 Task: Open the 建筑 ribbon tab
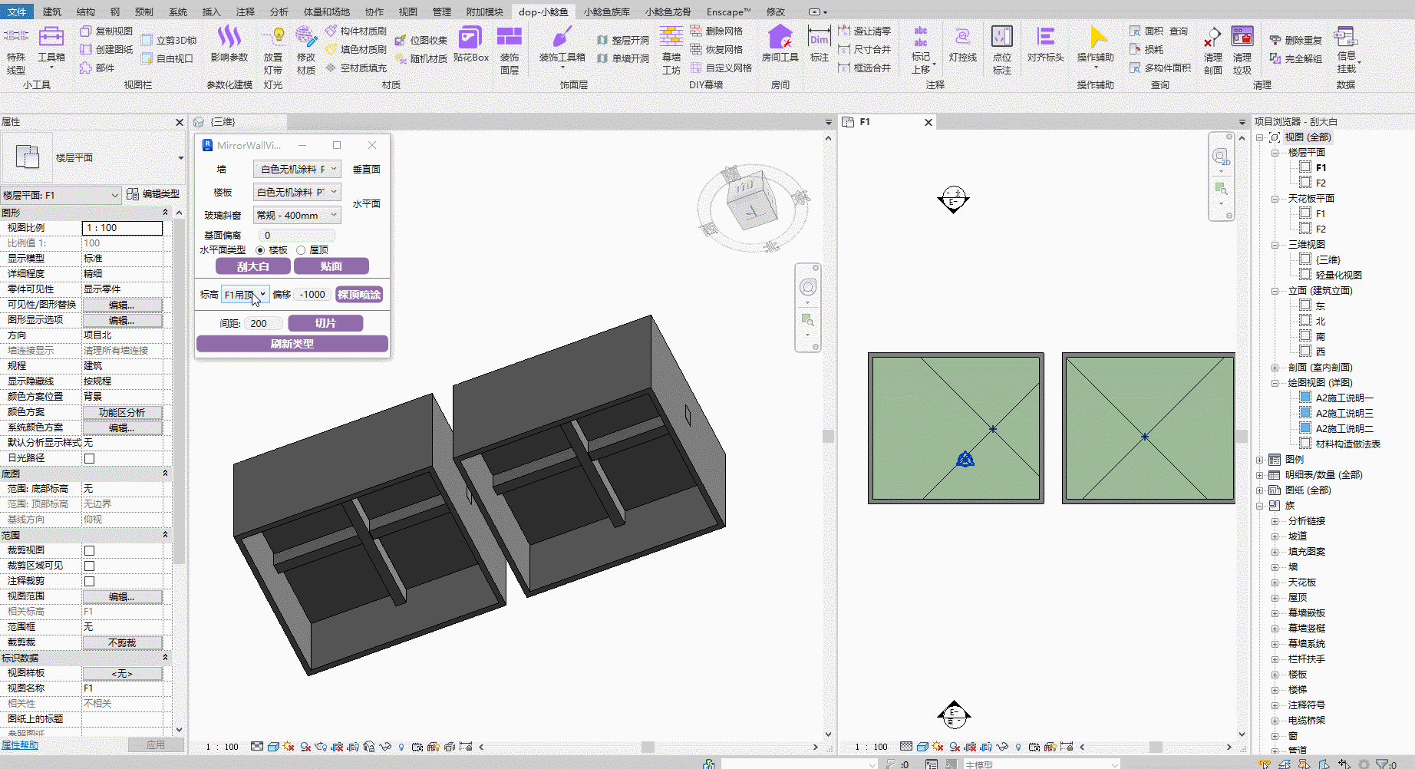pos(52,12)
